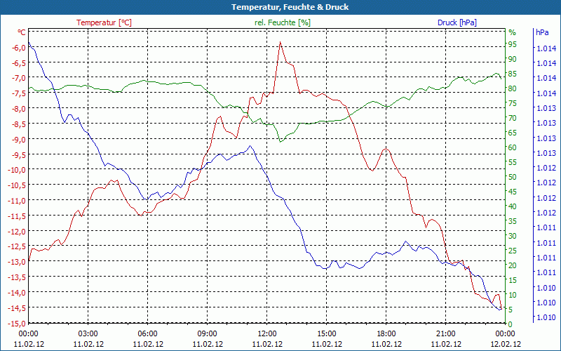Screen dimensions: 561x351
Task: Click the "90" humidity axis tick
Action: point(513,59)
